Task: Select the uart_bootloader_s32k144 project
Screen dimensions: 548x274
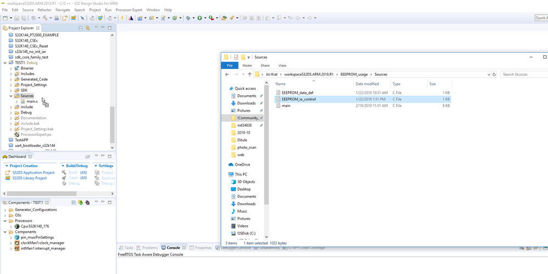Action: [x=35, y=145]
